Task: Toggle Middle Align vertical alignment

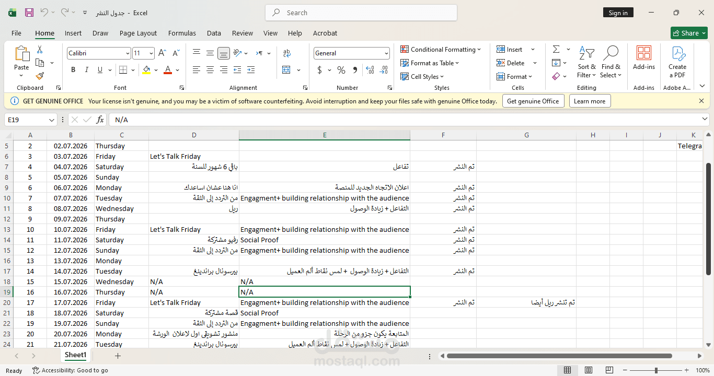Action: pos(210,53)
